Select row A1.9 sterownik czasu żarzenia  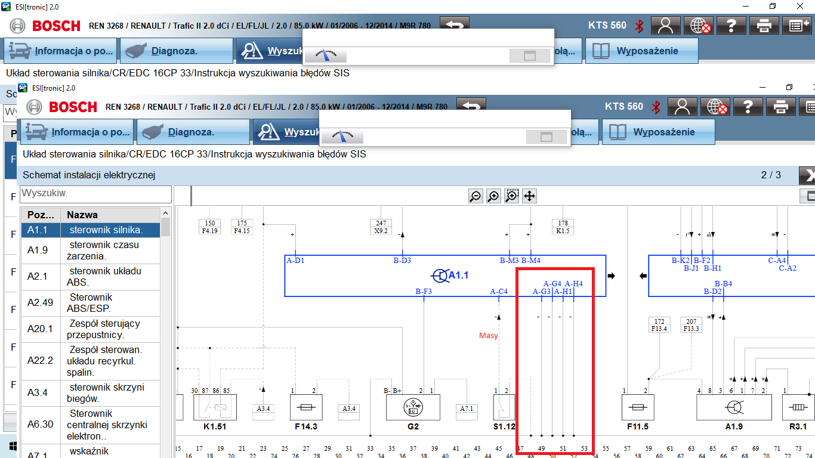[91, 250]
